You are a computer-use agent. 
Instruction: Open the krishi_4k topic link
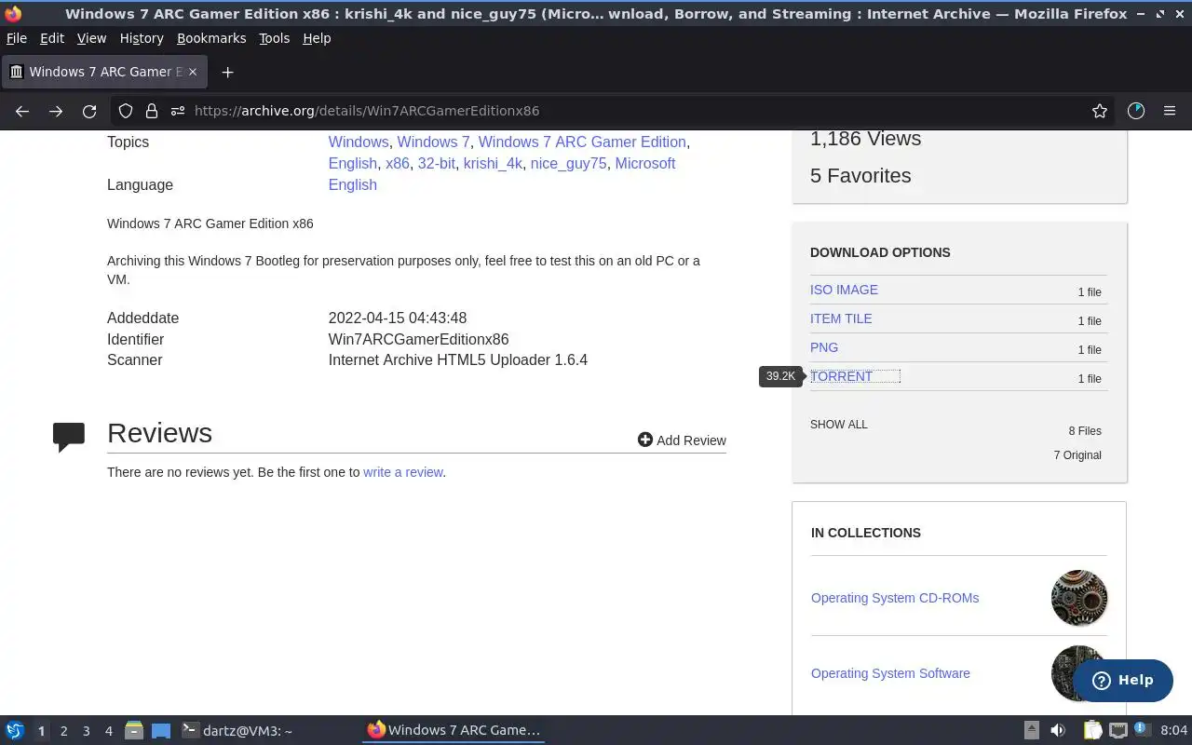(x=493, y=163)
